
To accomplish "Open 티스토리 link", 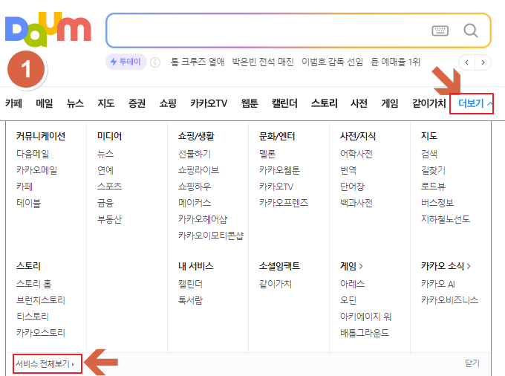I will click(33, 317).
